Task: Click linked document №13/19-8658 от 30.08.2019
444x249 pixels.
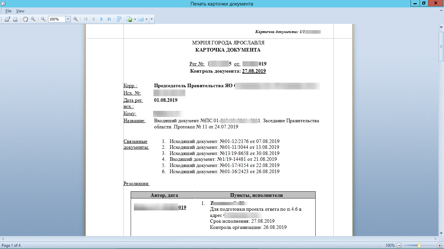Action: click(x=224, y=153)
